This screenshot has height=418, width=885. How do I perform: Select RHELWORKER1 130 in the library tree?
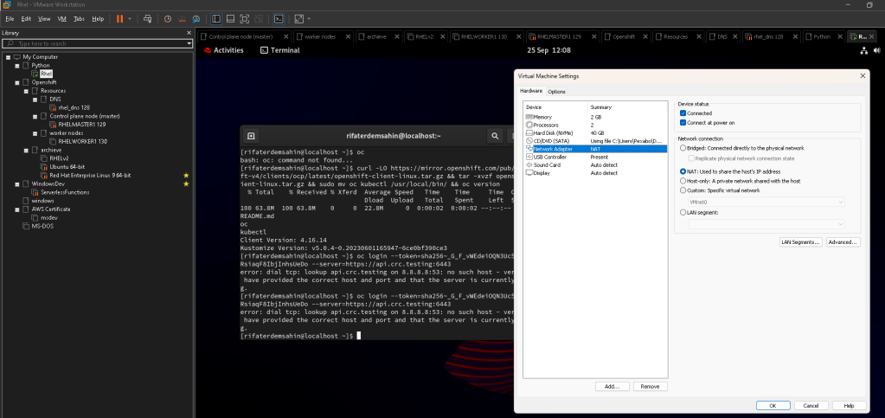(x=82, y=141)
